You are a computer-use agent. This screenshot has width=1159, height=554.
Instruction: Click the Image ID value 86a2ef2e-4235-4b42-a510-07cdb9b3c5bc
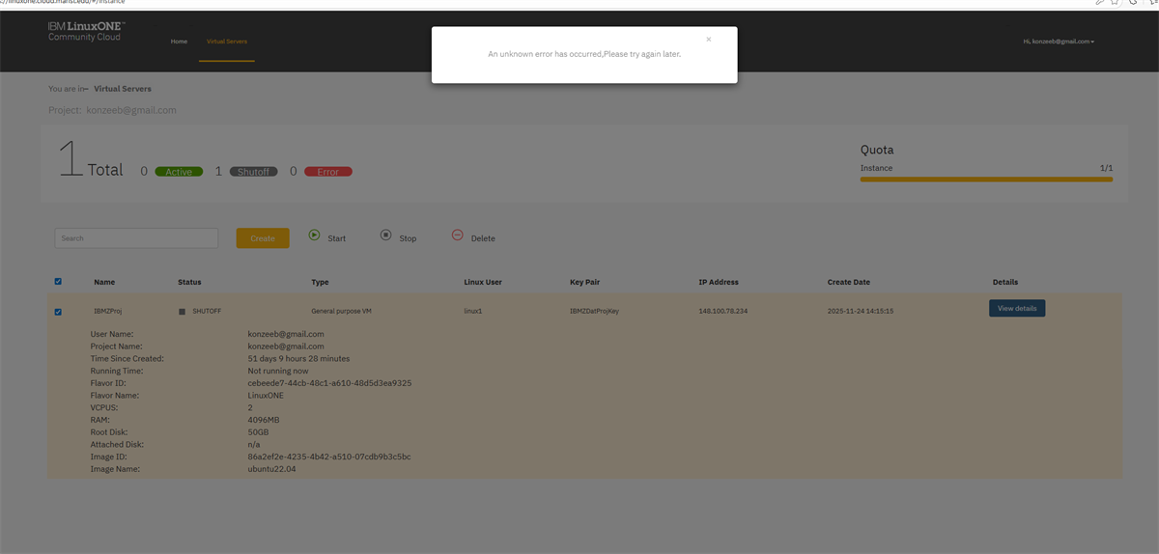[329, 457]
